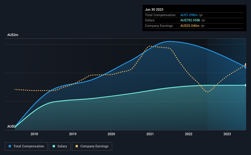Click the Jun 30 2023 tooltip date
251x155 pixels.
click(x=154, y=9)
